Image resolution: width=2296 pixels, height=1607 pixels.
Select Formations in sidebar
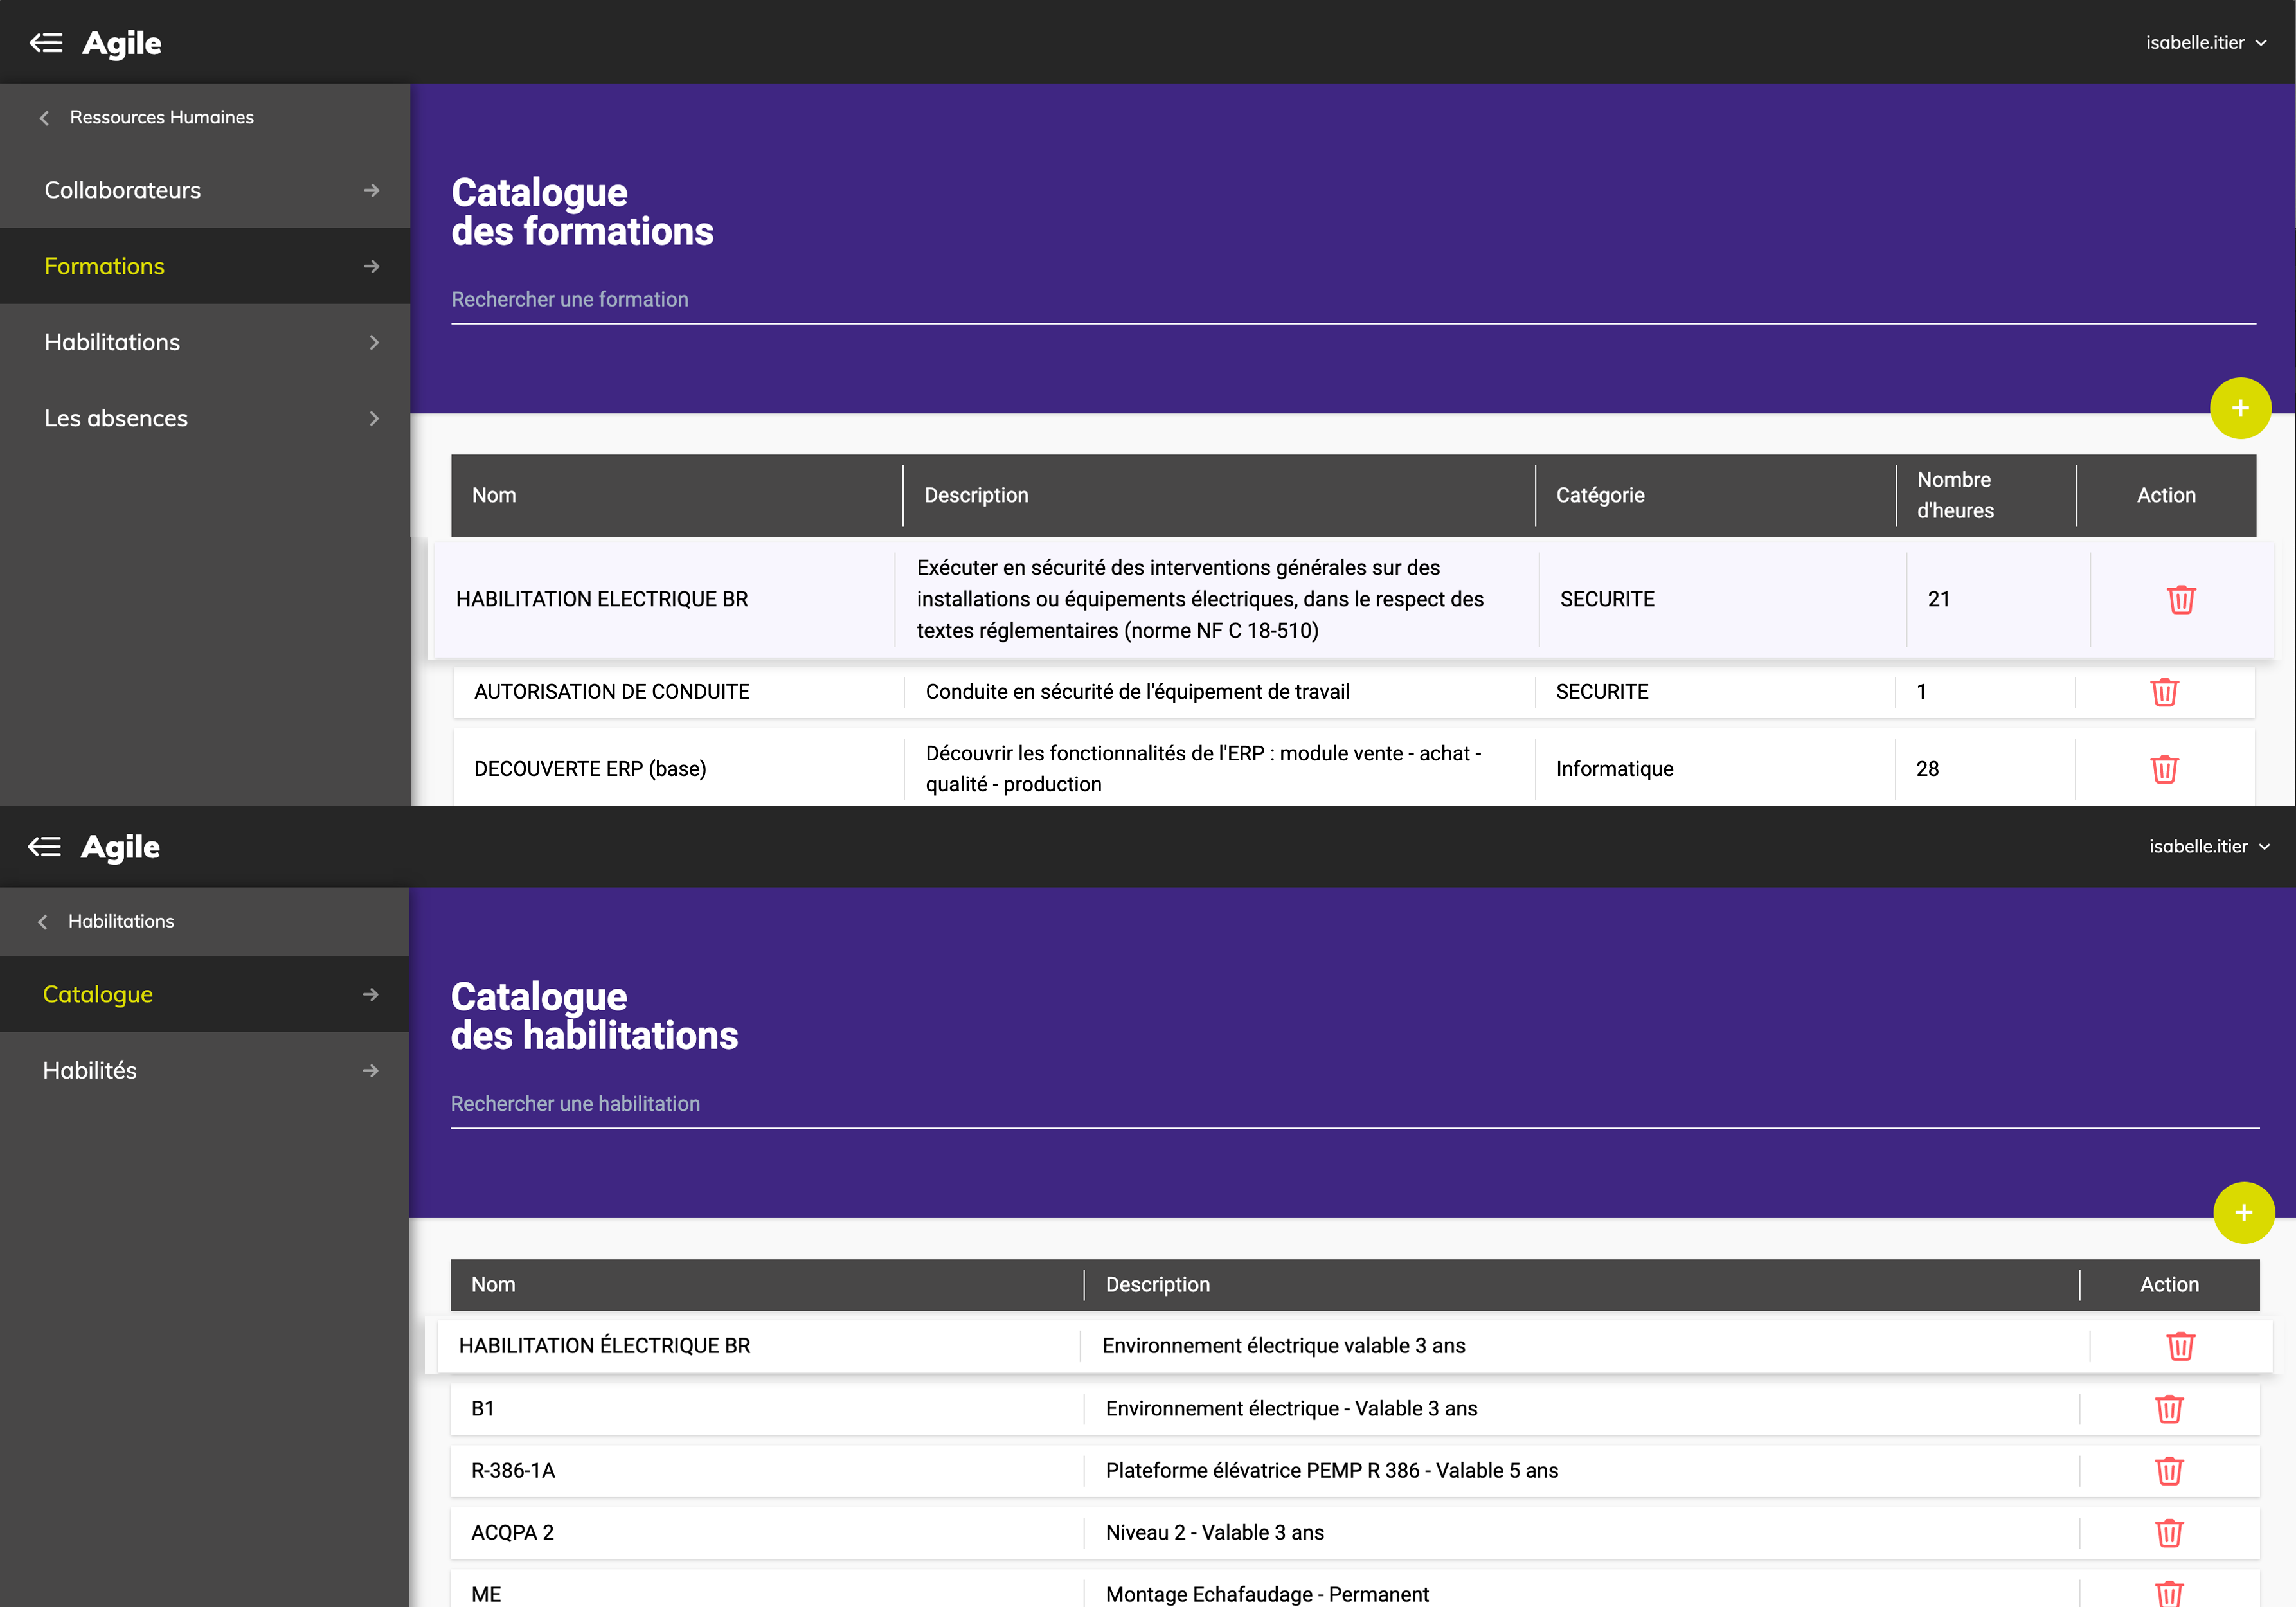tap(205, 266)
